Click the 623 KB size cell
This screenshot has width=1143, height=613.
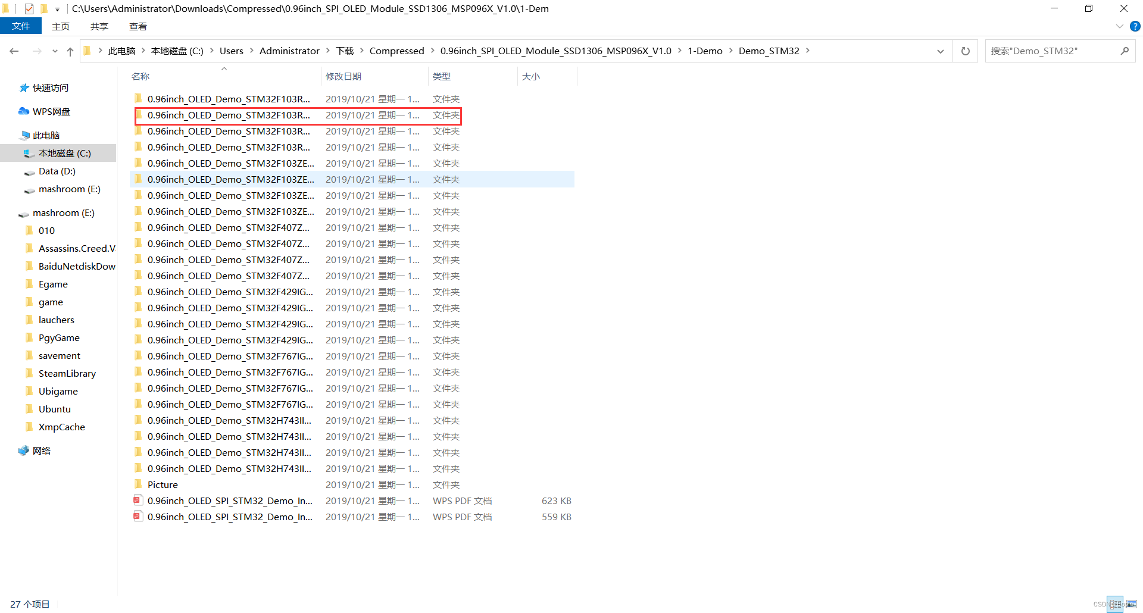tap(556, 501)
